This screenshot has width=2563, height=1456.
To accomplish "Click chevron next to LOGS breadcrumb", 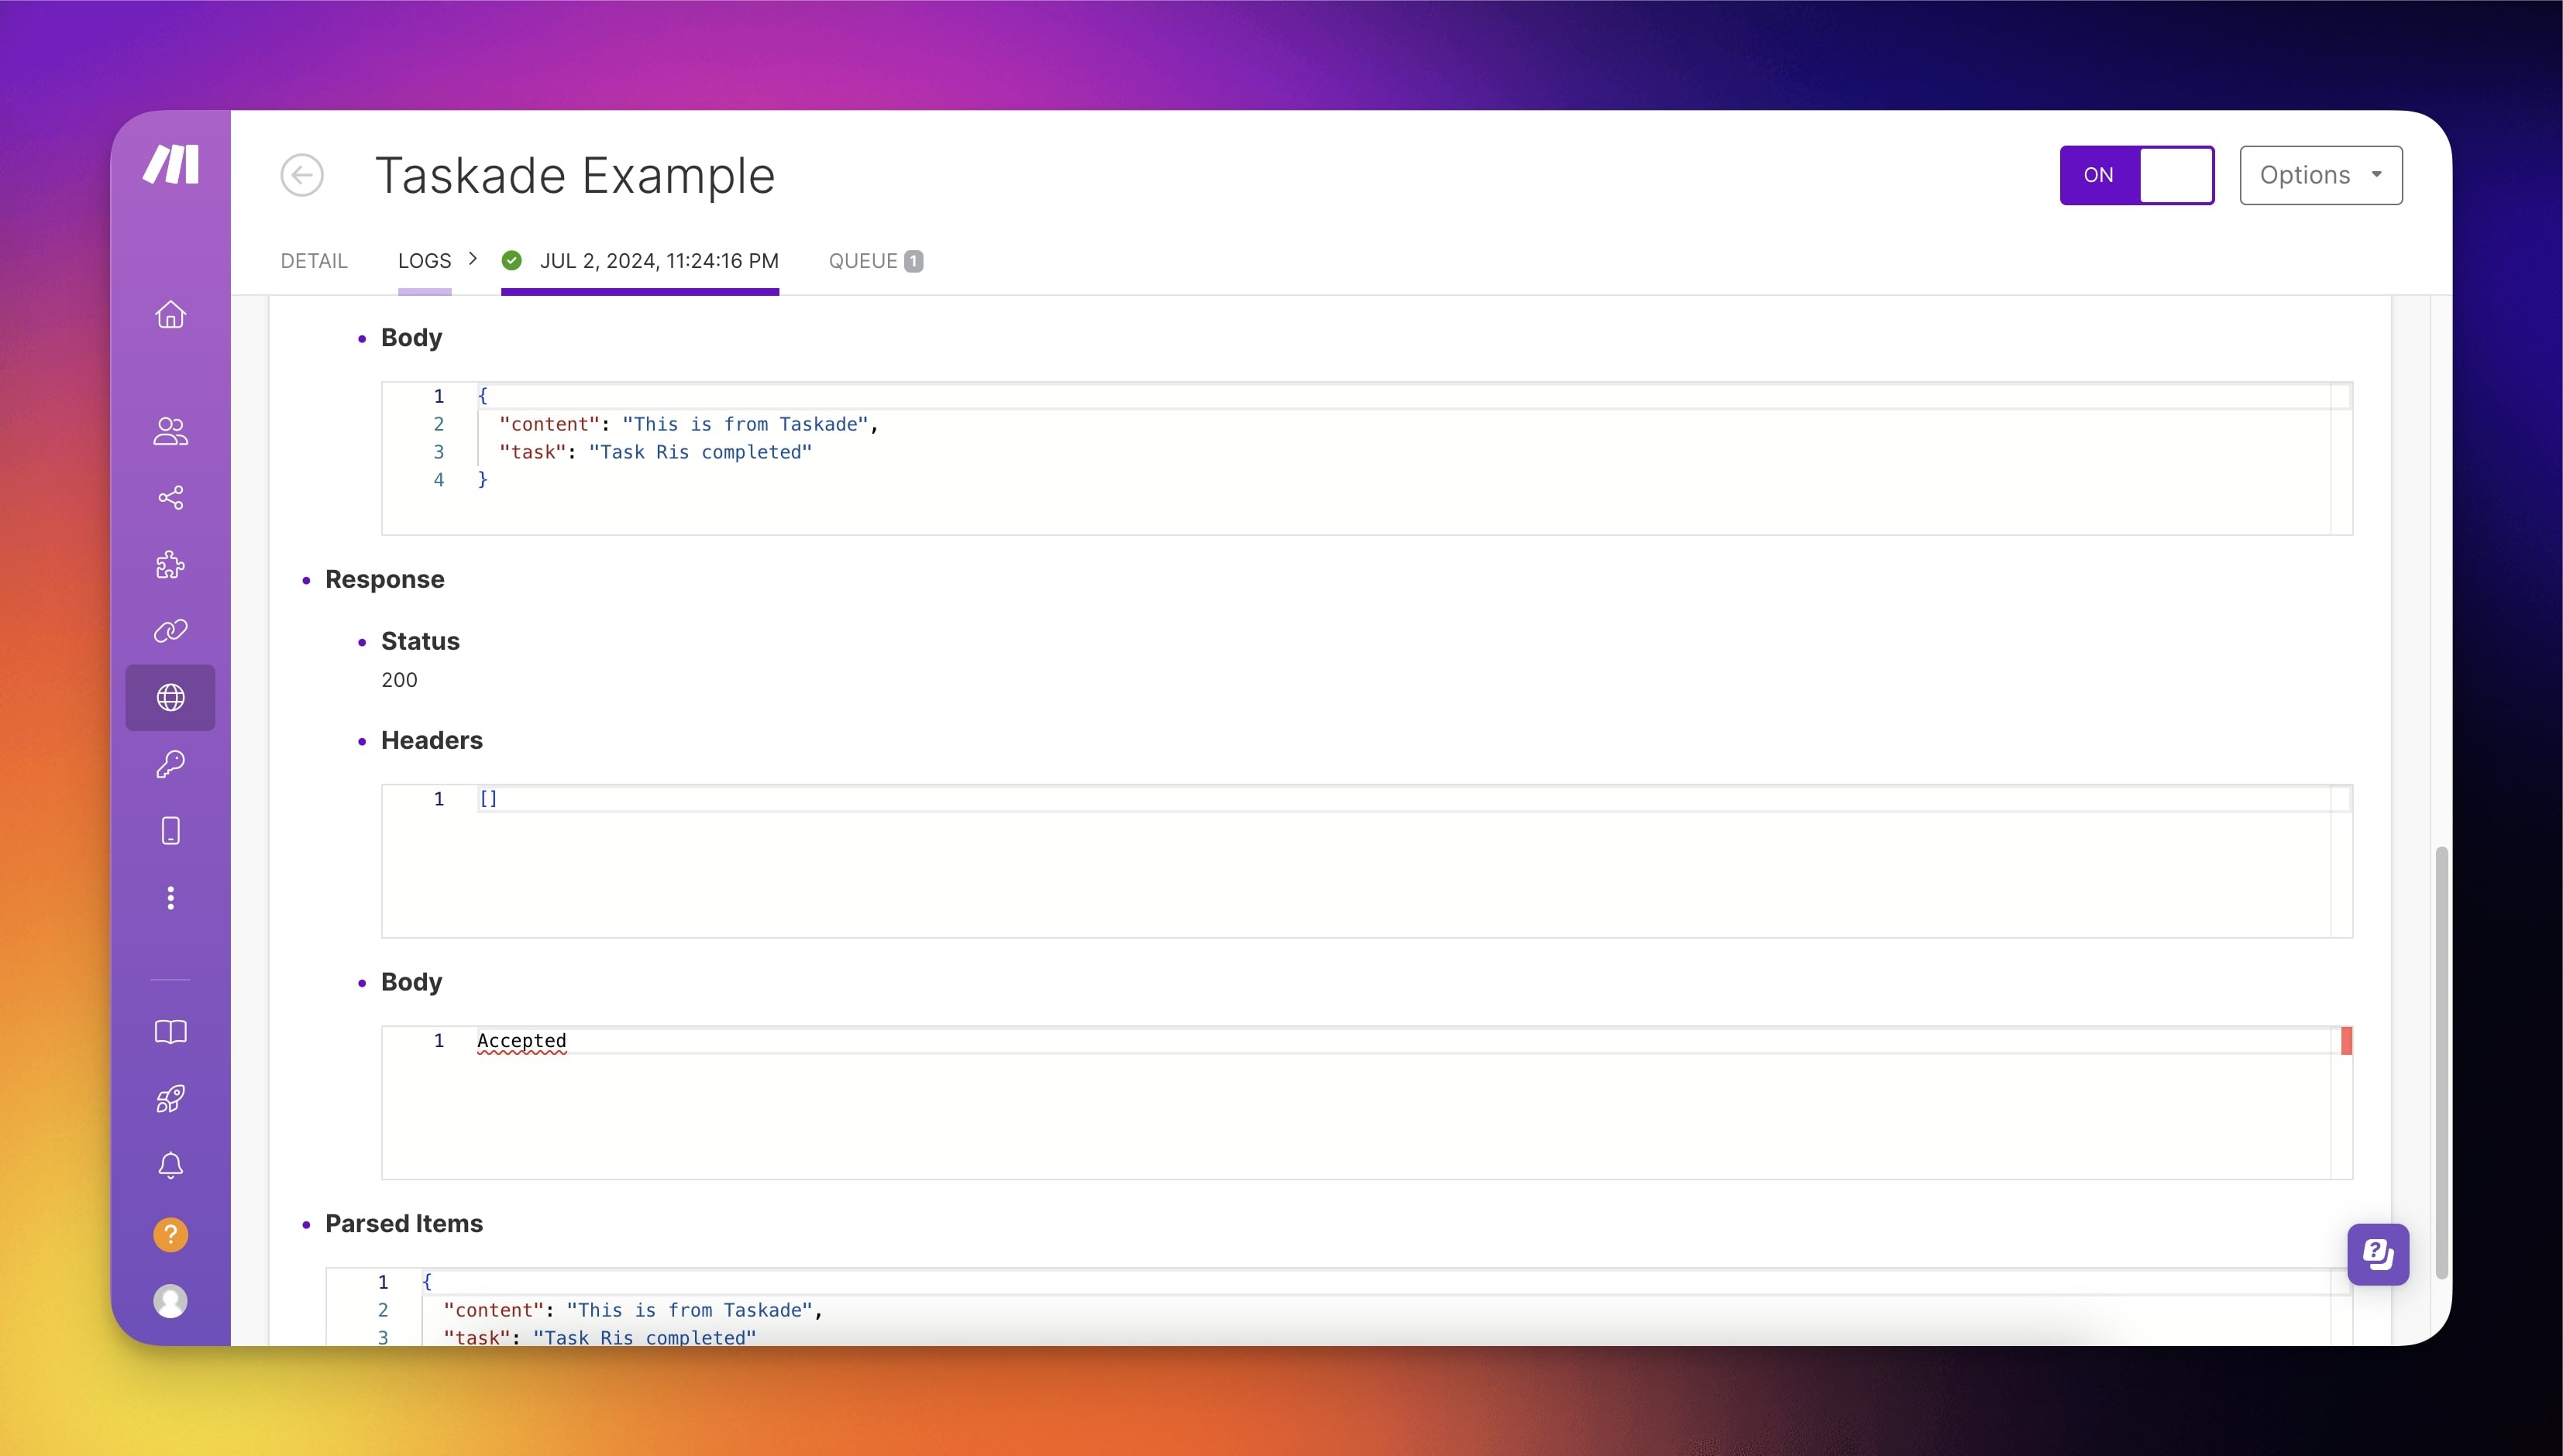I will (473, 259).
